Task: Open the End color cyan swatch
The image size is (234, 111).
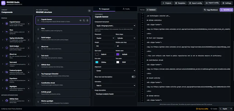Action: coord(97,62)
